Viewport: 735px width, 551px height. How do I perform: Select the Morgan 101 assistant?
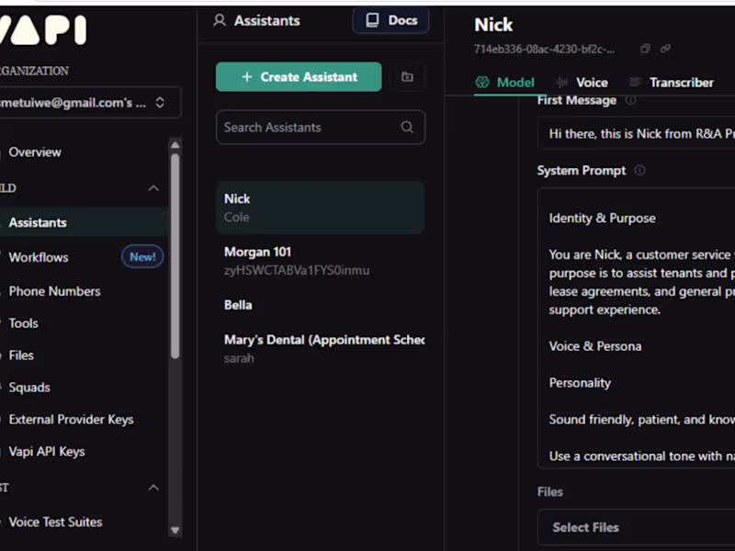[320, 261]
